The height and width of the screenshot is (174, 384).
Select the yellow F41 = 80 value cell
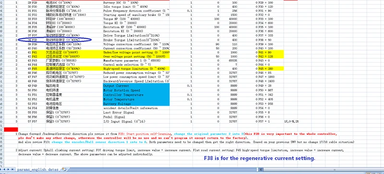[x=271, y=53]
